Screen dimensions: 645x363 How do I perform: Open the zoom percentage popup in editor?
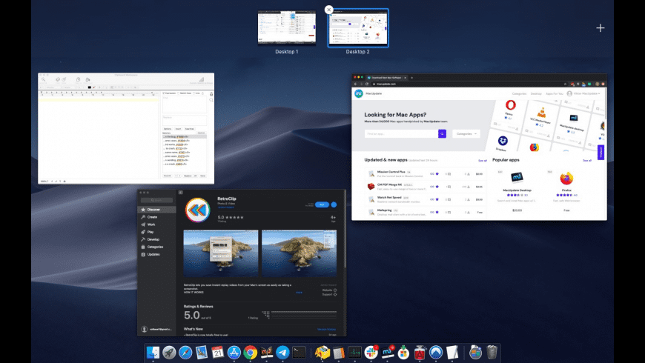pyautogui.click(x=44, y=181)
